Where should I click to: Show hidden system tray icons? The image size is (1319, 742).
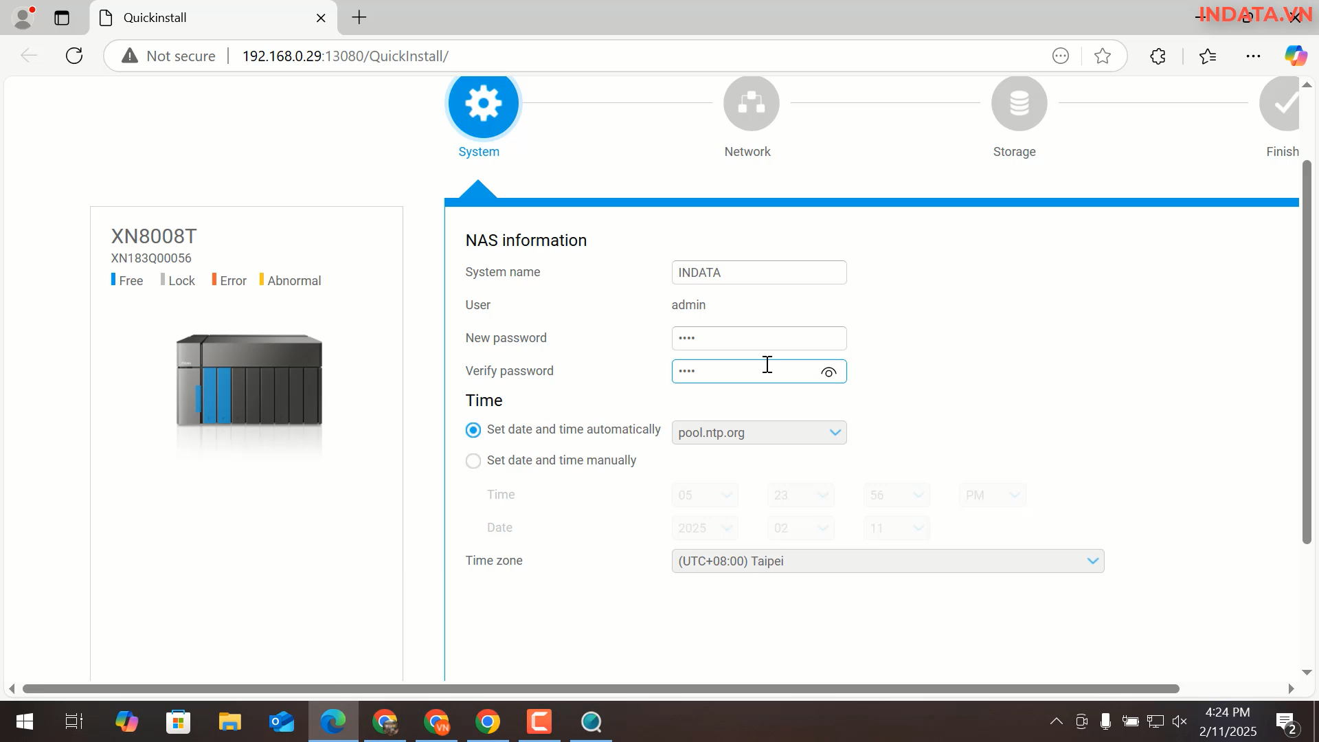(1057, 721)
